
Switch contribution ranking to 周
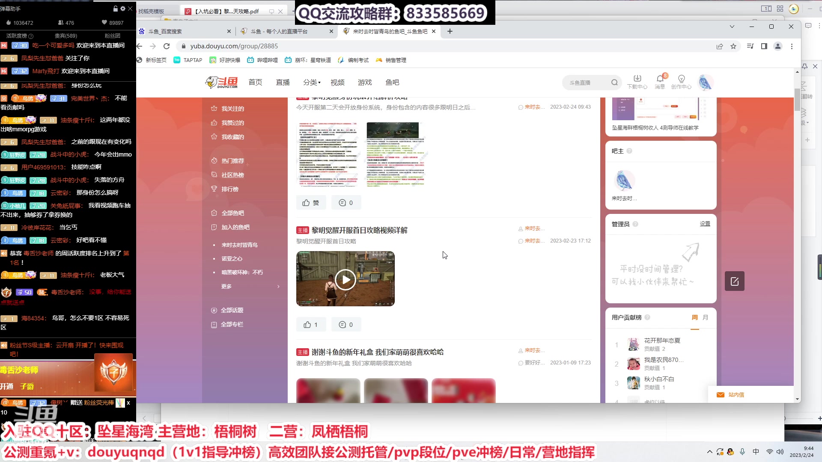[x=694, y=317]
